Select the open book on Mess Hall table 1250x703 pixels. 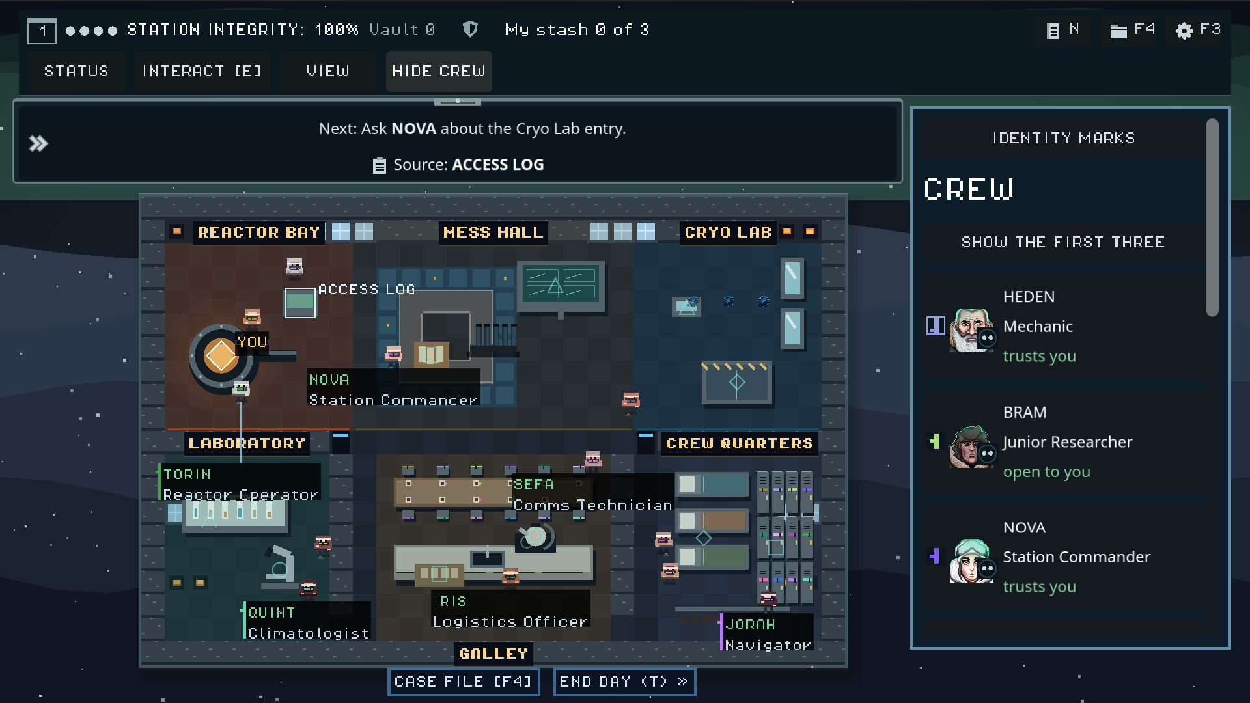431,355
